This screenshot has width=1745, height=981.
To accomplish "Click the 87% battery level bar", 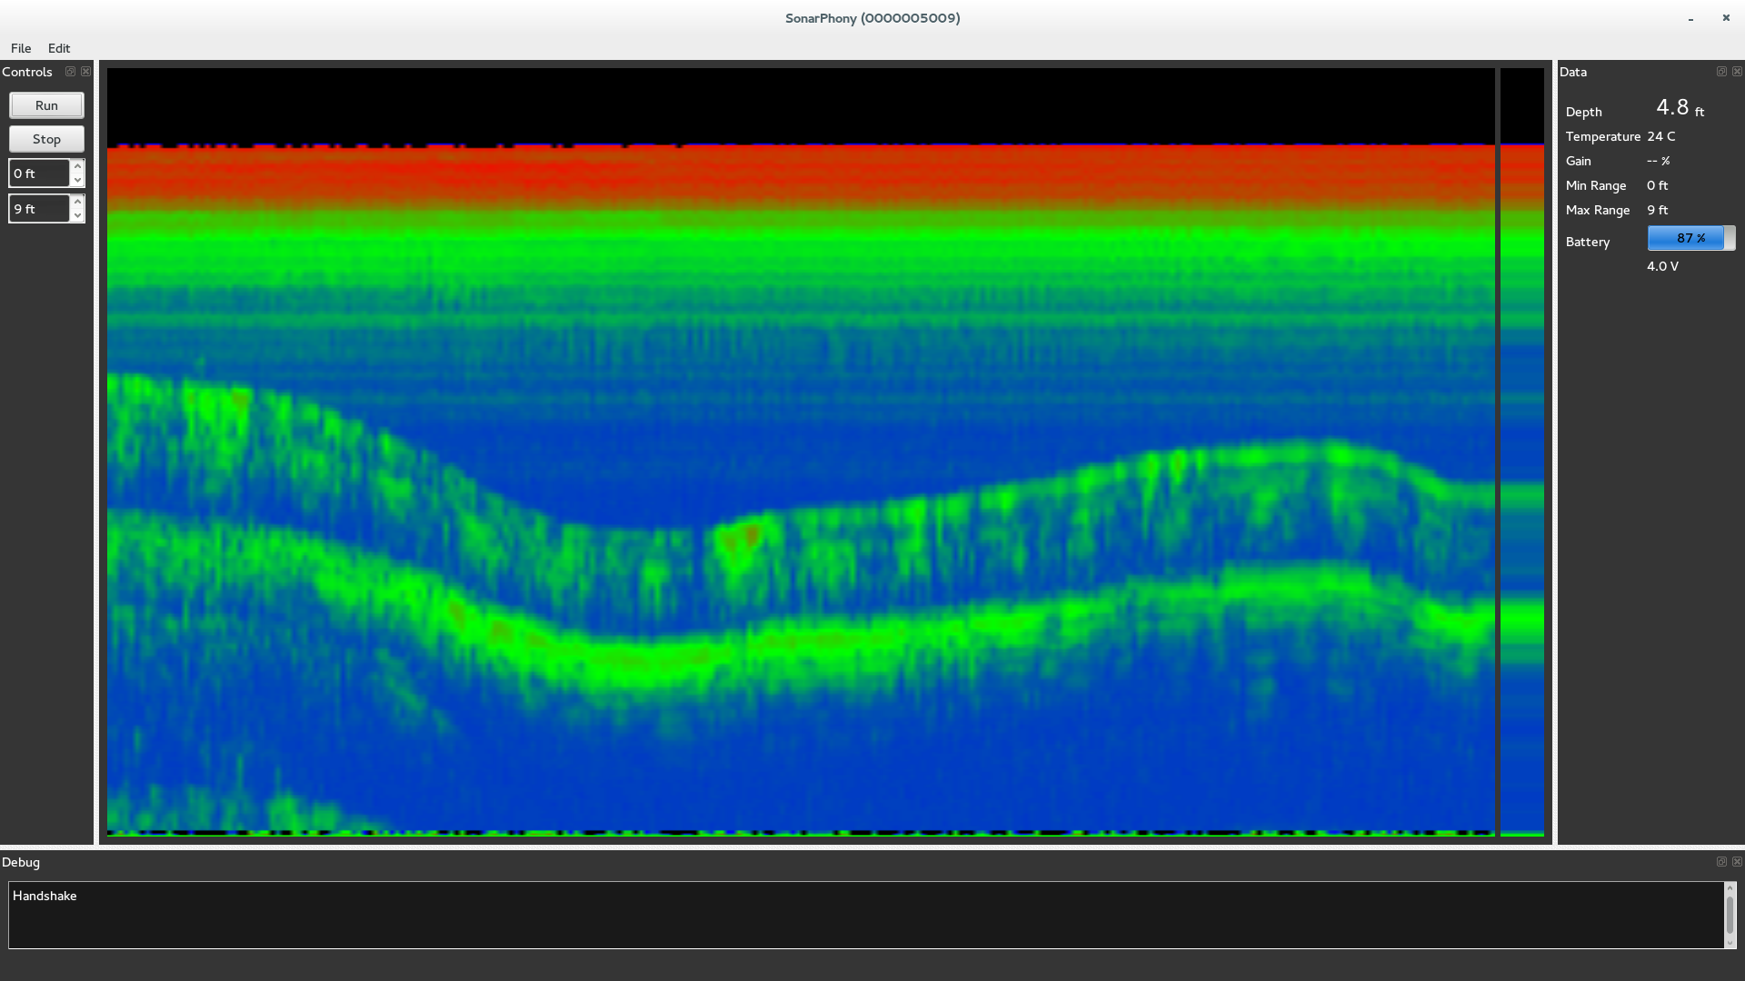I will coord(1690,238).
